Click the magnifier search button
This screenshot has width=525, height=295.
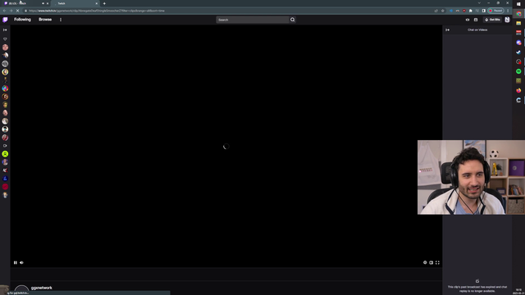293,20
